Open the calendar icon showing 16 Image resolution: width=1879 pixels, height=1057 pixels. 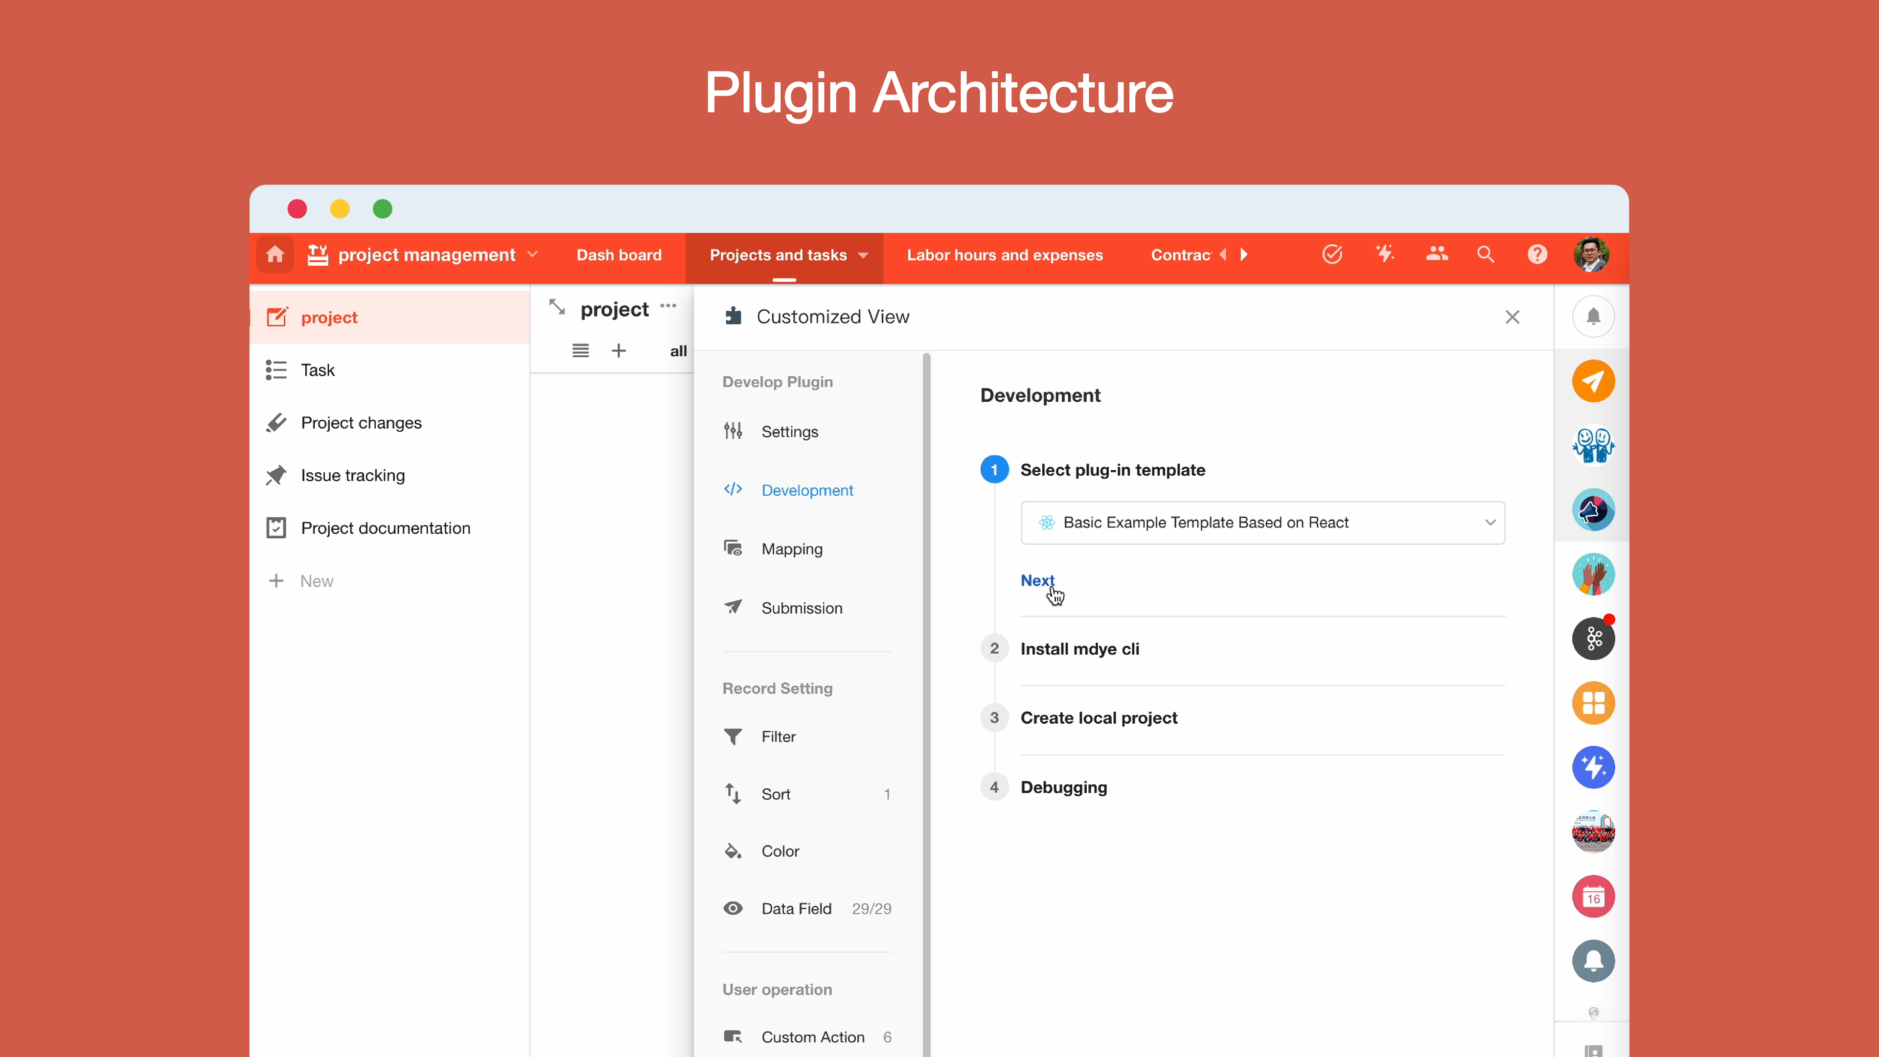pyautogui.click(x=1593, y=896)
